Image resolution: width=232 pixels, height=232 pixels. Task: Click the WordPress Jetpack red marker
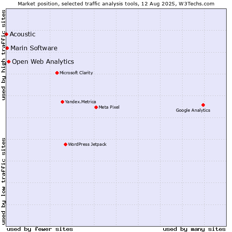point(66,144)
